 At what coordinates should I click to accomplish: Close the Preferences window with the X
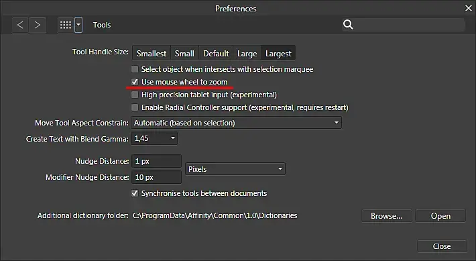pos(469,8)
